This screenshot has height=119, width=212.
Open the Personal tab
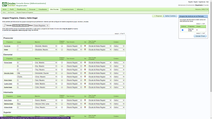32,10
